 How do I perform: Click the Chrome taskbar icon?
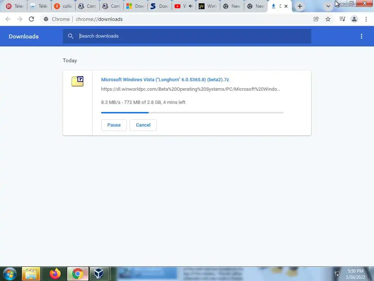point(77,274)
